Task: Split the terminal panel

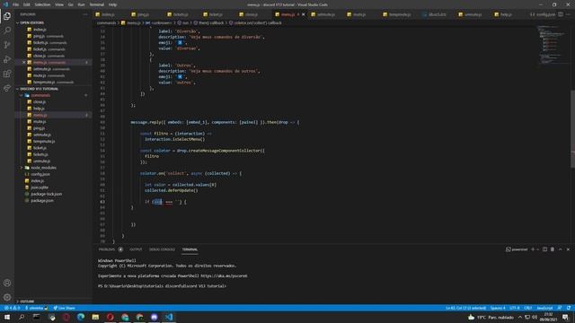Action: coord(545,249)
